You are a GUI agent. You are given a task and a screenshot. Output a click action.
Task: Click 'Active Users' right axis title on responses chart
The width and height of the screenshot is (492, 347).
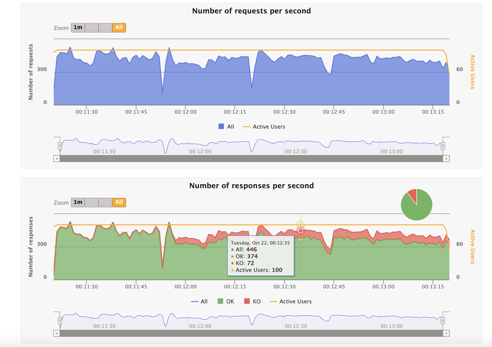point(472,247)
